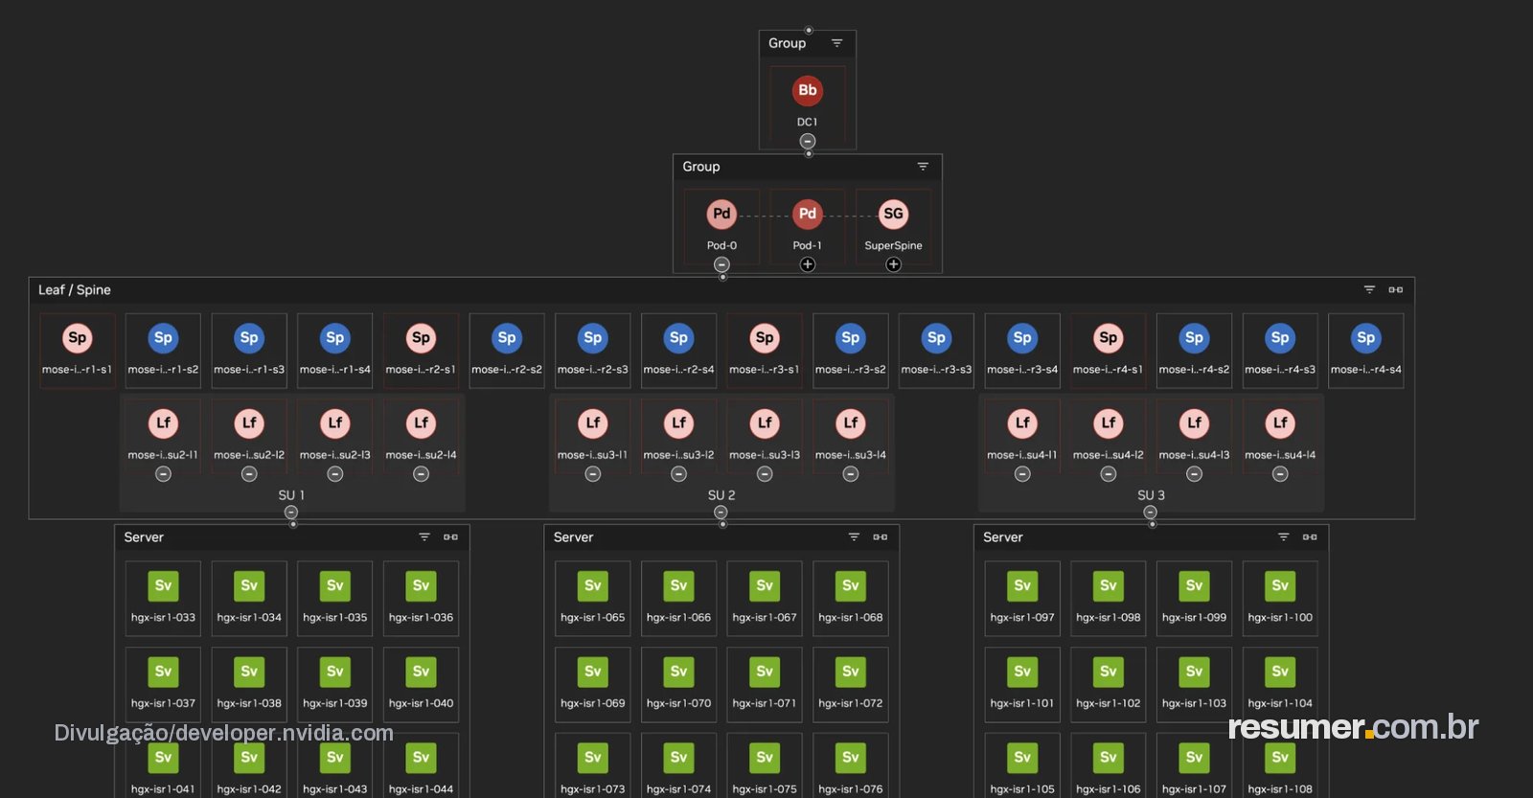This screenshot has width=1533, height=798.
Task: Select leaf node mose-i..su3-l2
Action: (678, 423)
